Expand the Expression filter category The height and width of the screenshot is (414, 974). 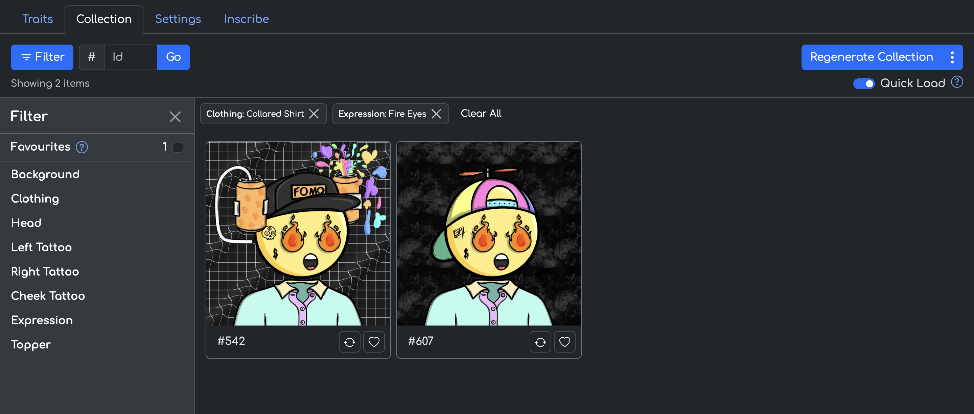tap(42, 320)
